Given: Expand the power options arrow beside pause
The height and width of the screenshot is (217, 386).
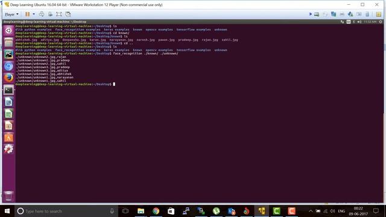Looking at the screenshot, I should coord(34,14).
